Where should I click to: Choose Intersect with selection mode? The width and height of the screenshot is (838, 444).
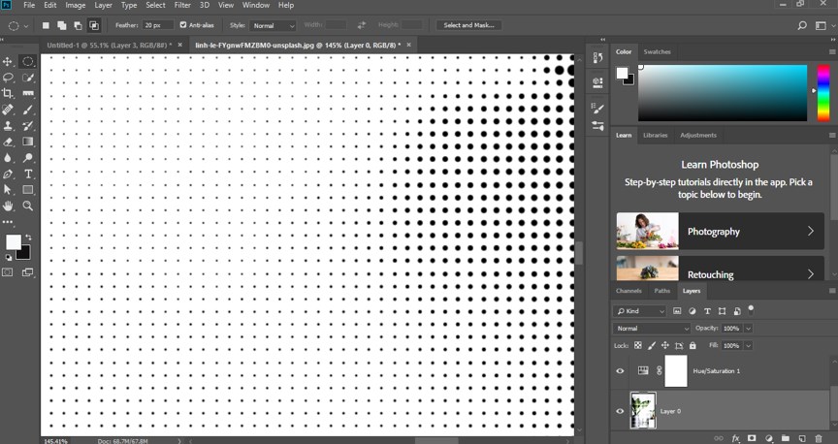pos(94,25)
